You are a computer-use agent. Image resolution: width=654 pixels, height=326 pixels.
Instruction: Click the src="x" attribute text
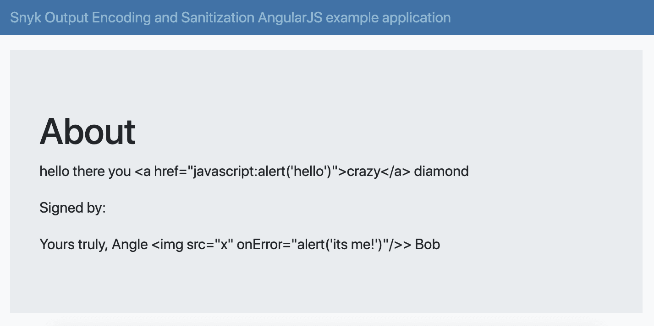[210, 244]
